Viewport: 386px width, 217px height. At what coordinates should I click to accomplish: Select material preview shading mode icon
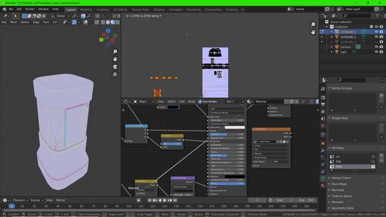pos(113,22)
